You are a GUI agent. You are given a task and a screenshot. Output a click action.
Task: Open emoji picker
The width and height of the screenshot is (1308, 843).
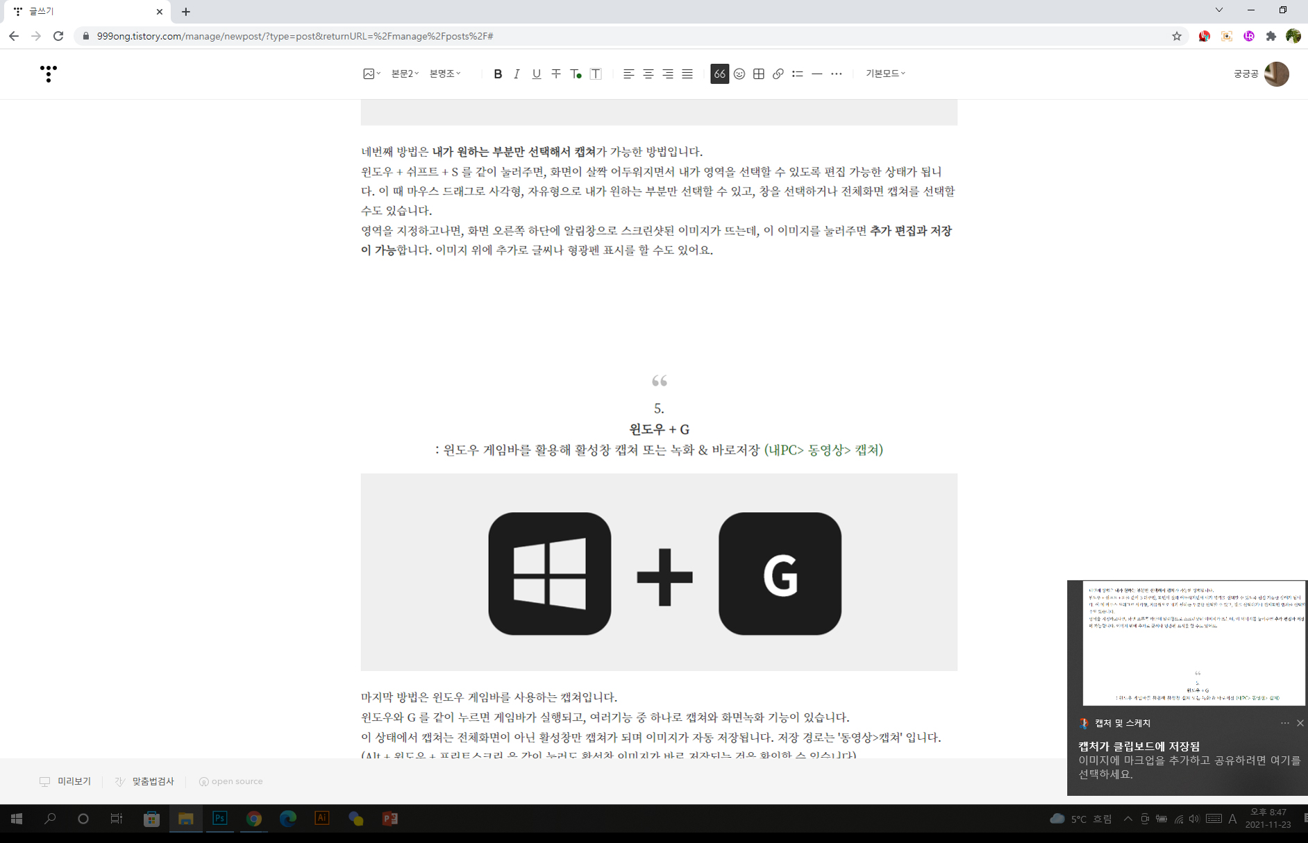tap(739, 74)
